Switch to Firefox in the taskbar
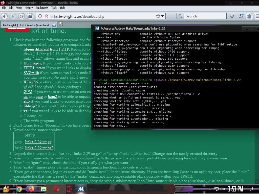This screenshot has width=259, height=194. point(31,189)
